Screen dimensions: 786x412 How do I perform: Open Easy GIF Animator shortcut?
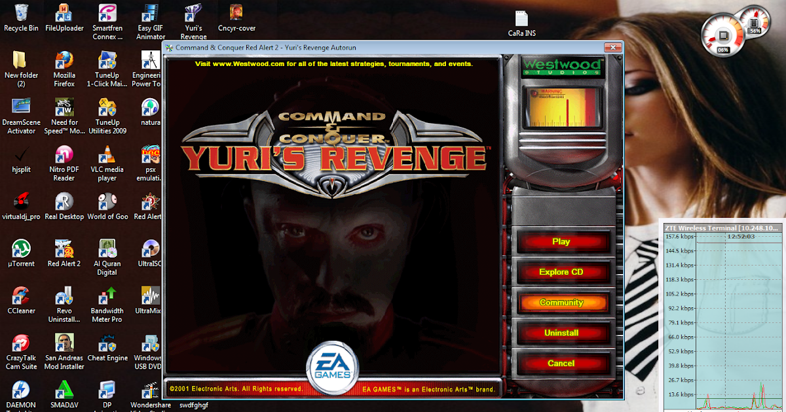(x=151, y=22)
